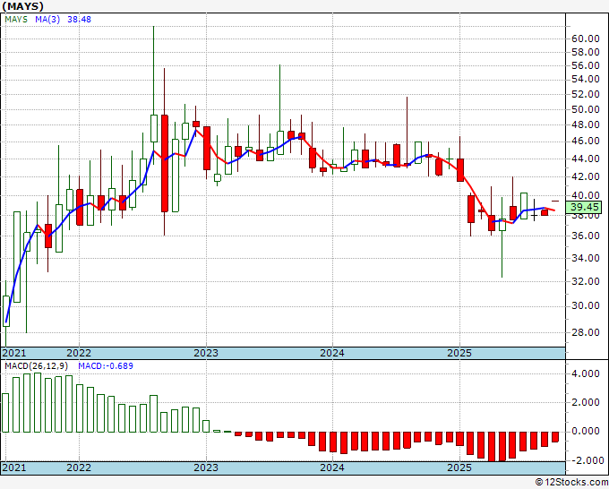The width and height of the screenshot is (609, 489).
Task: Select 2024 on the MACD panel time axis
Action: 332,468
